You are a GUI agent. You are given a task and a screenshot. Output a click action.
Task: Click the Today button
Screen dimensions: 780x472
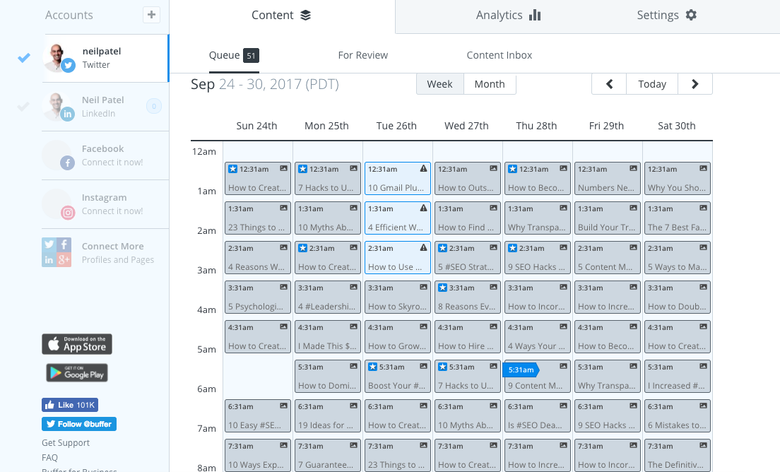tap(652, 84)
